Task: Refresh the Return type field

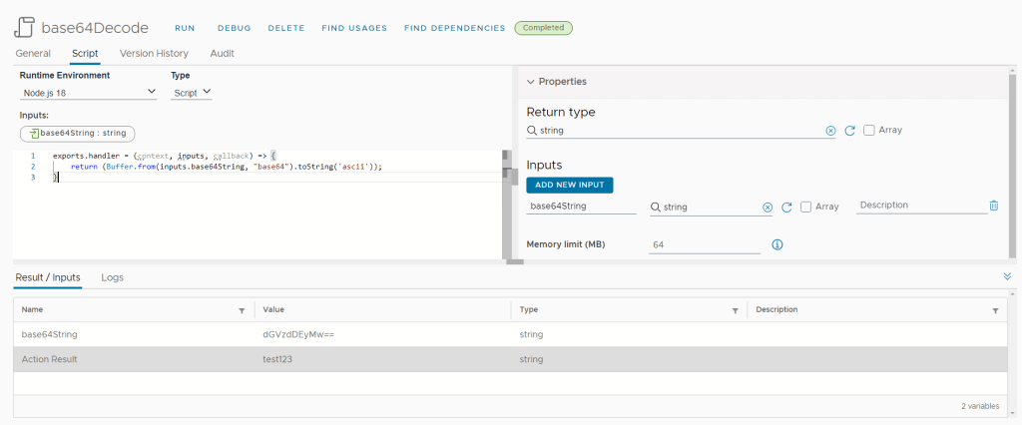Action: pos(850,131)
